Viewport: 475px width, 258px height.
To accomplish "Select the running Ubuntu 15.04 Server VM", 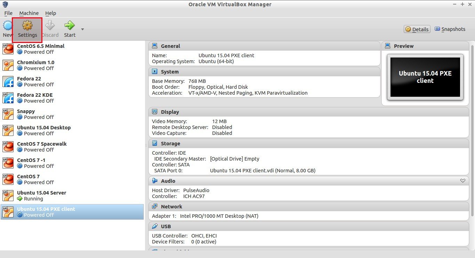I will coord(72,196).
